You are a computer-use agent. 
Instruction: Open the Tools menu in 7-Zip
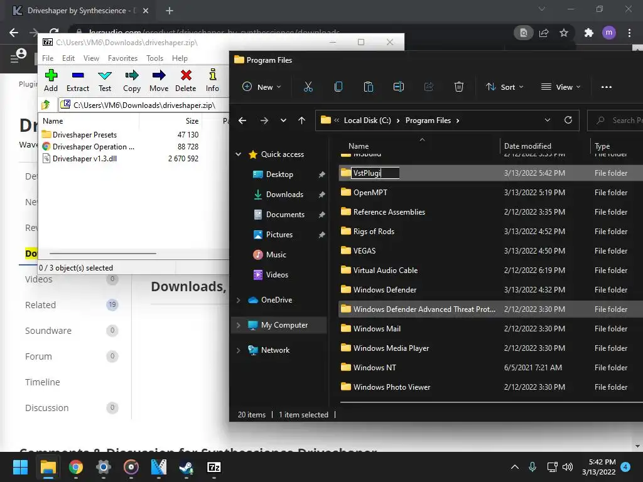coord(154,58)
